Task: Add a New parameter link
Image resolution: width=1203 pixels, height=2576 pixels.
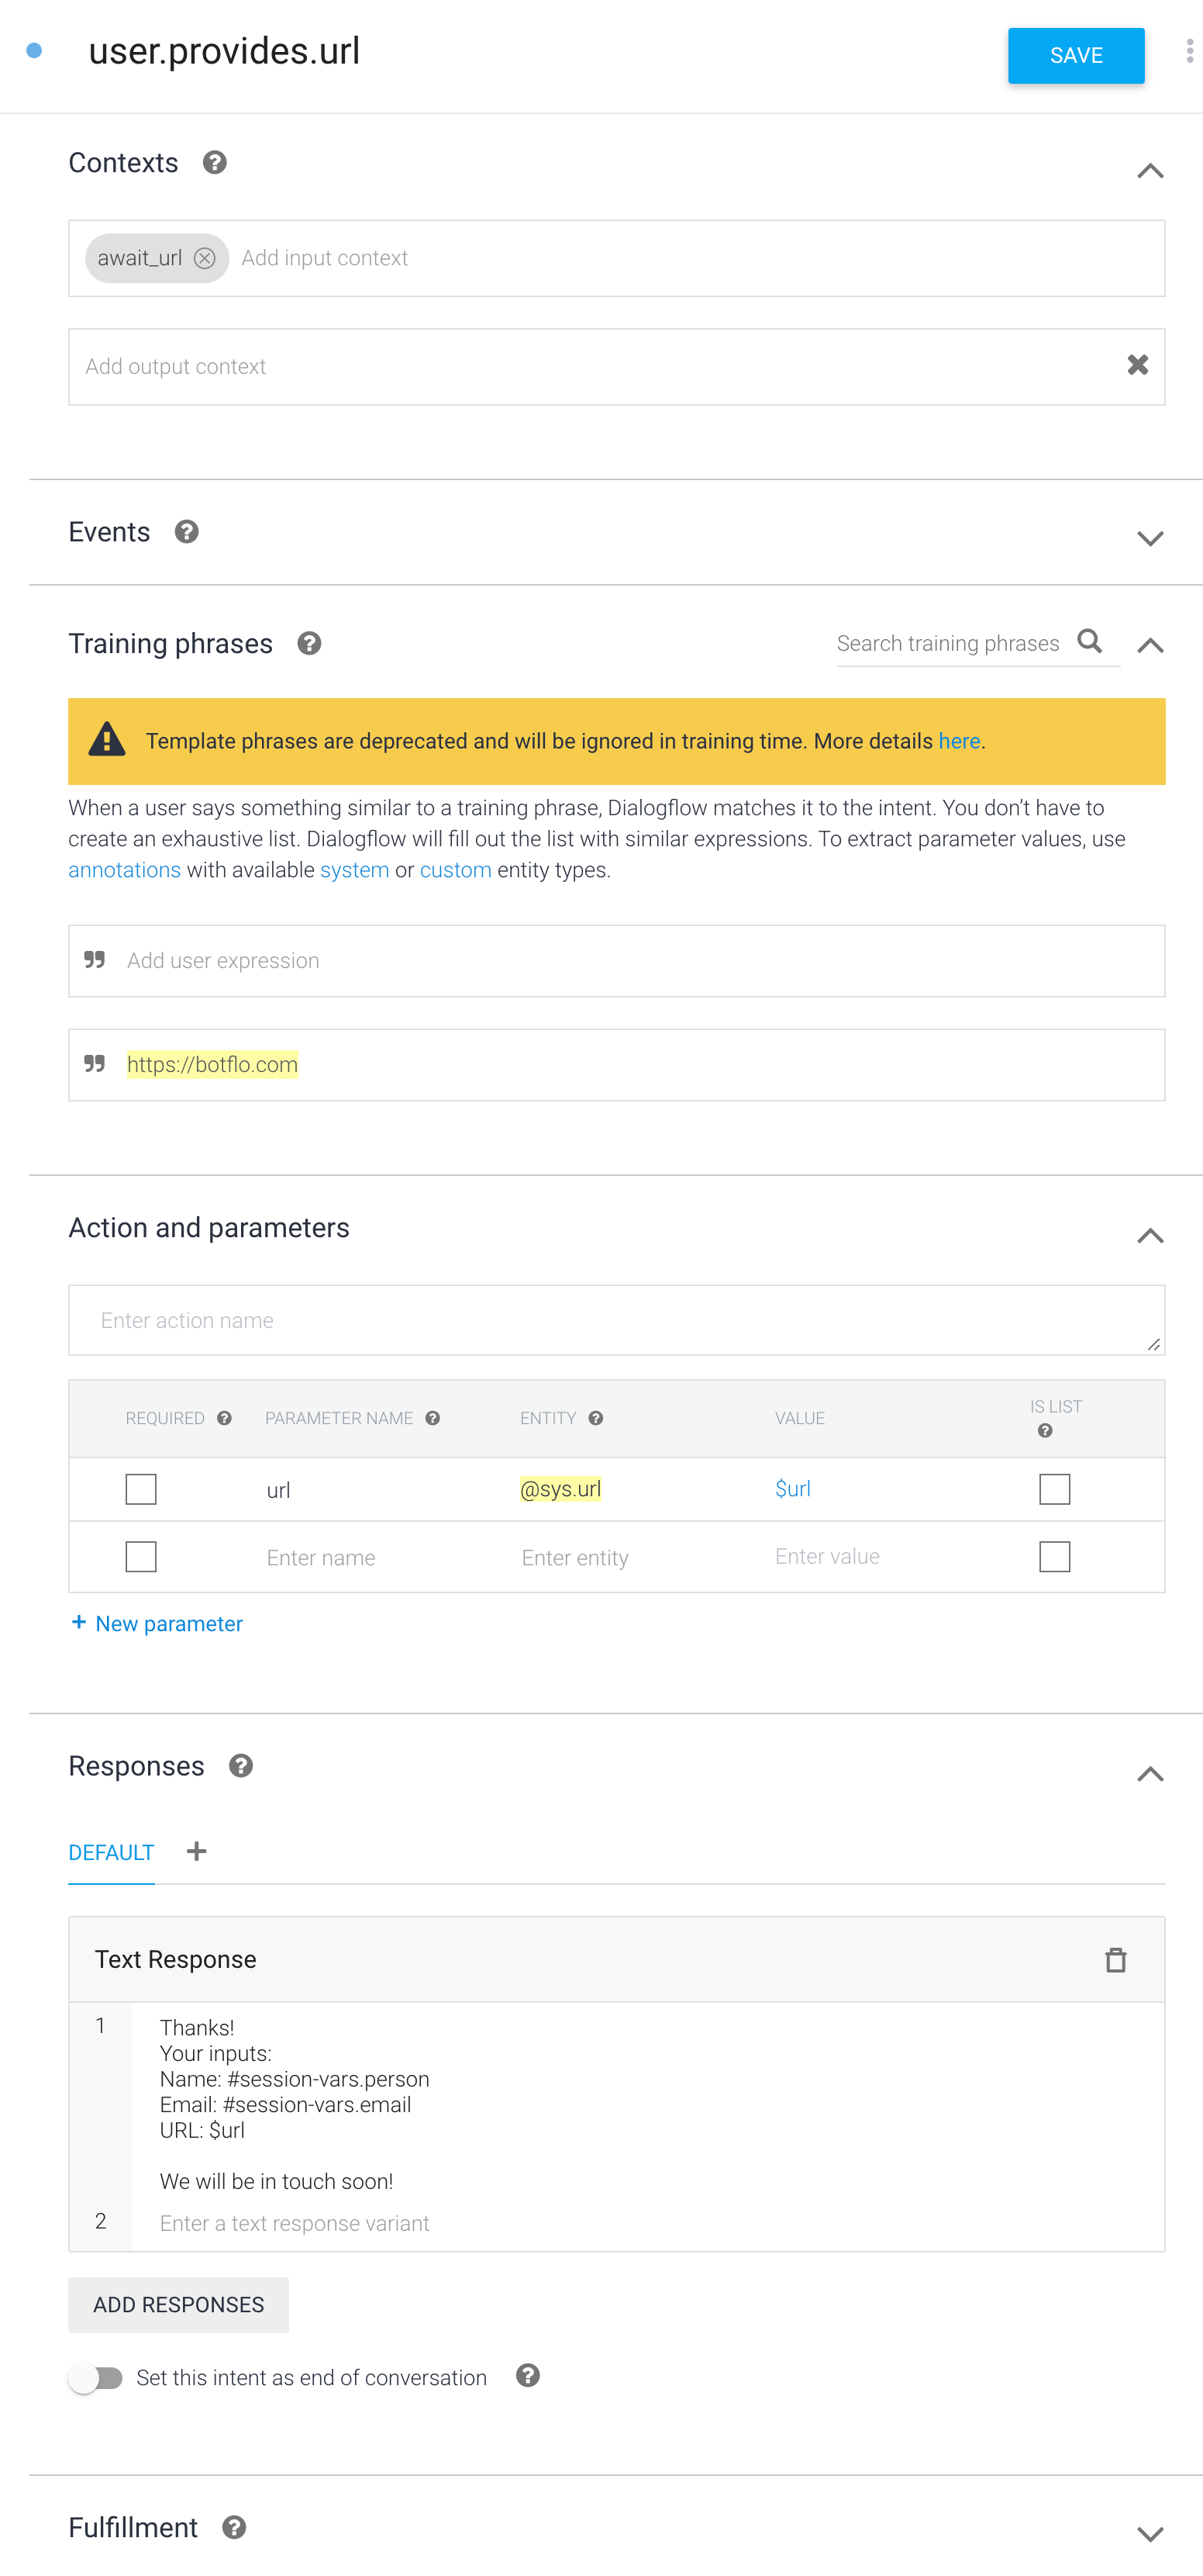Action: (157, 1623)
